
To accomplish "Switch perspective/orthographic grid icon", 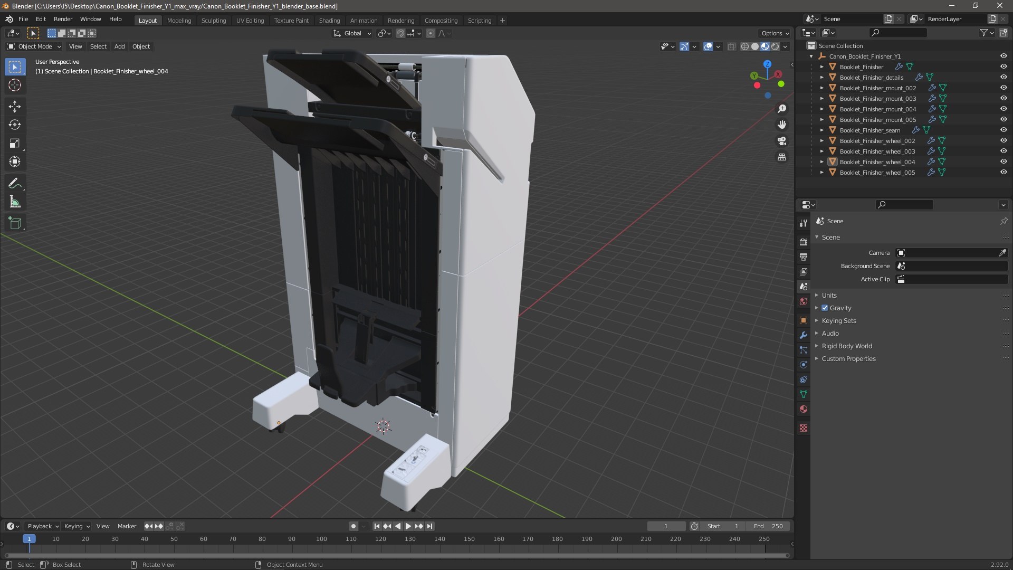I will 782,157.
